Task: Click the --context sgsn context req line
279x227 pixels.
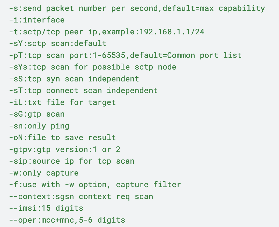Action: coord(81,196)
